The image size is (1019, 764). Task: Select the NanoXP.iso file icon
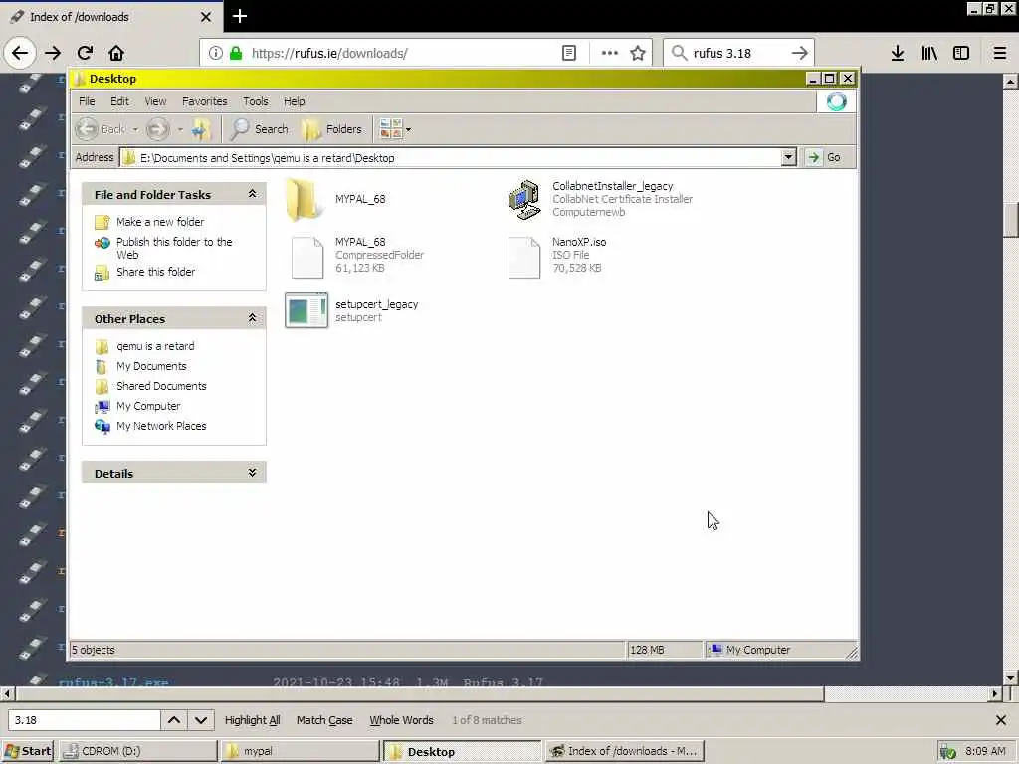coord(524,258)
